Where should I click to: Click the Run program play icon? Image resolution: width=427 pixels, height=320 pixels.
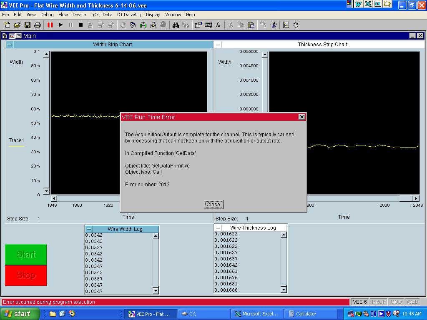(60, 25)
